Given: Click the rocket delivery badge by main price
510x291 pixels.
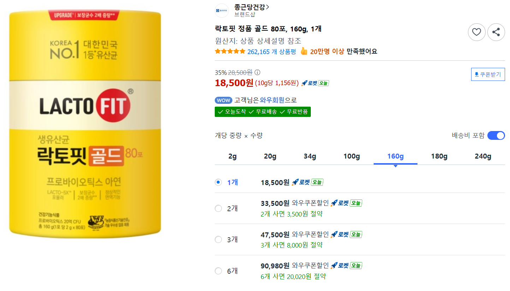Looking at the screenshot, I should (x=315, y=83).
